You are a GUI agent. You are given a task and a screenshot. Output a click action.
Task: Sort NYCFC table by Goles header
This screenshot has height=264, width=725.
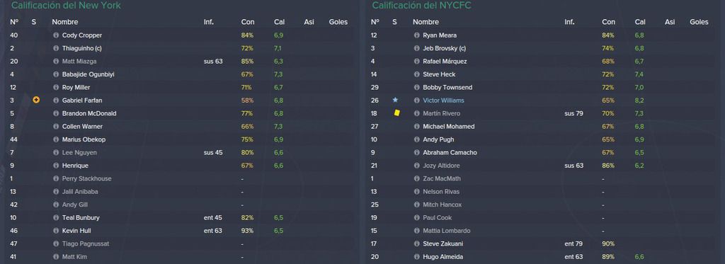(x=699, y=22)
